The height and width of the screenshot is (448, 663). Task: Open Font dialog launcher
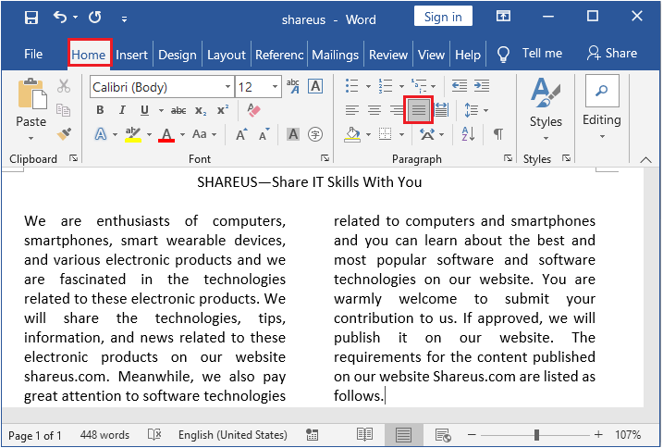pos(325,158)
